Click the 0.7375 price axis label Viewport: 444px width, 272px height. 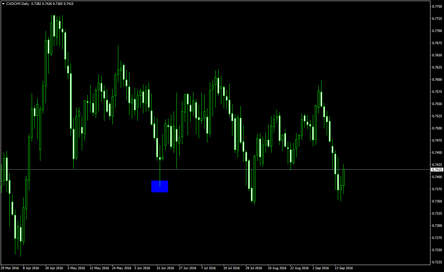437,189
